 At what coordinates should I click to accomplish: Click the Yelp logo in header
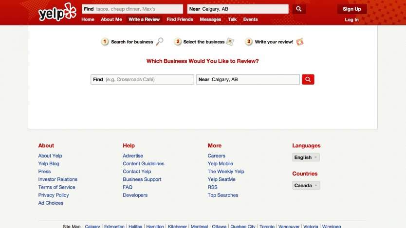pyautogui.click(x=57, y=13)
